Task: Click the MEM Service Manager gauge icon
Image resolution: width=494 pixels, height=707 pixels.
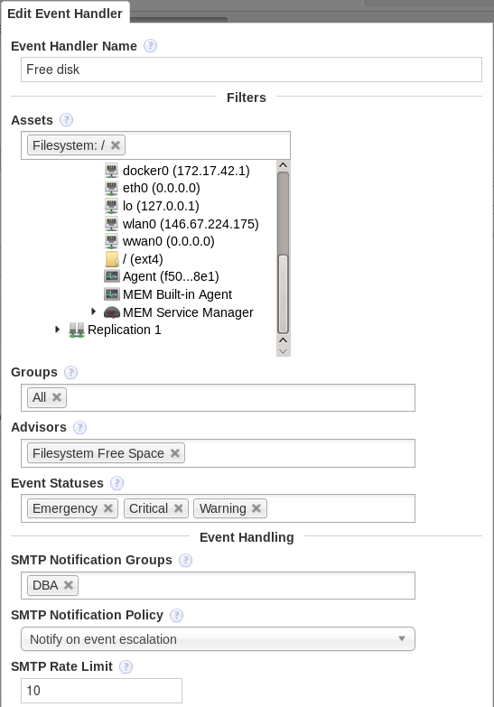Action: tap(112, 312)
